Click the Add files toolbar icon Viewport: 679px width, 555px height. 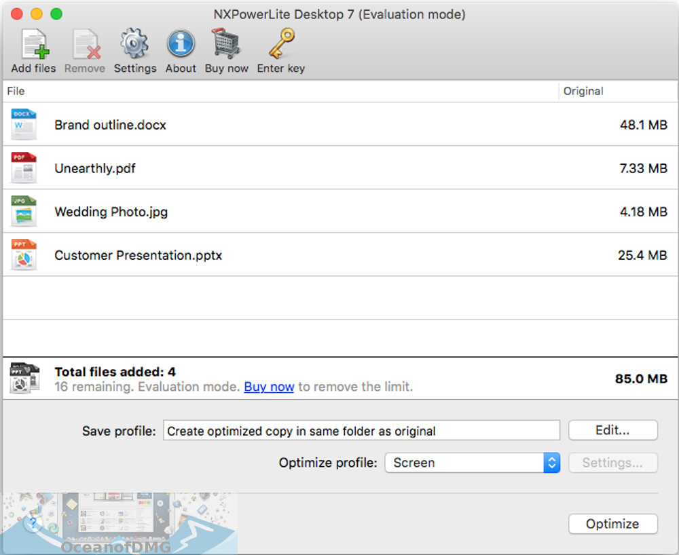coord(34,44)
